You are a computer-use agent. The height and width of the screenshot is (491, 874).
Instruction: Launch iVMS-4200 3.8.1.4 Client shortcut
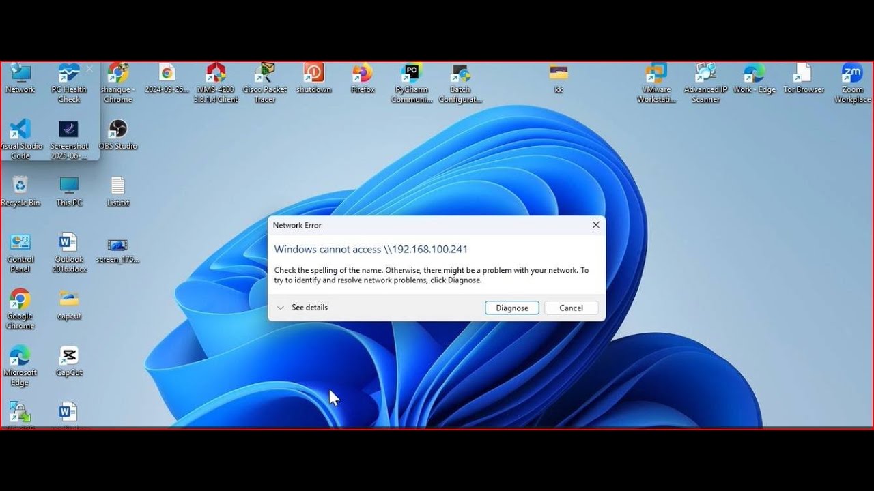216,83
